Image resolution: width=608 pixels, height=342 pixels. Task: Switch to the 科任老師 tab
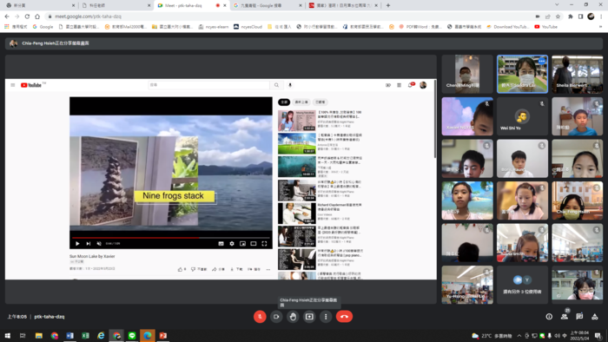(116, 5)
